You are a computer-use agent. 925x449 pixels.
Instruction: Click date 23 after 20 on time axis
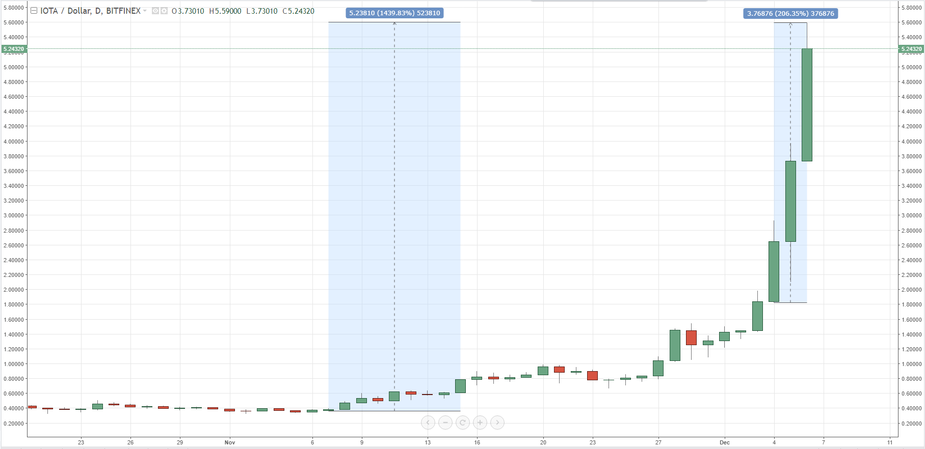[593, 442]
